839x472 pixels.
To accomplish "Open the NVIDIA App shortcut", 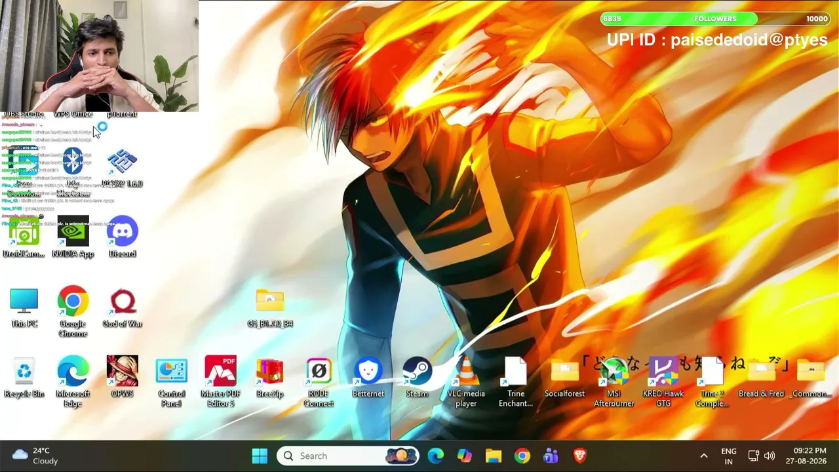I will (x=73, y=237).
